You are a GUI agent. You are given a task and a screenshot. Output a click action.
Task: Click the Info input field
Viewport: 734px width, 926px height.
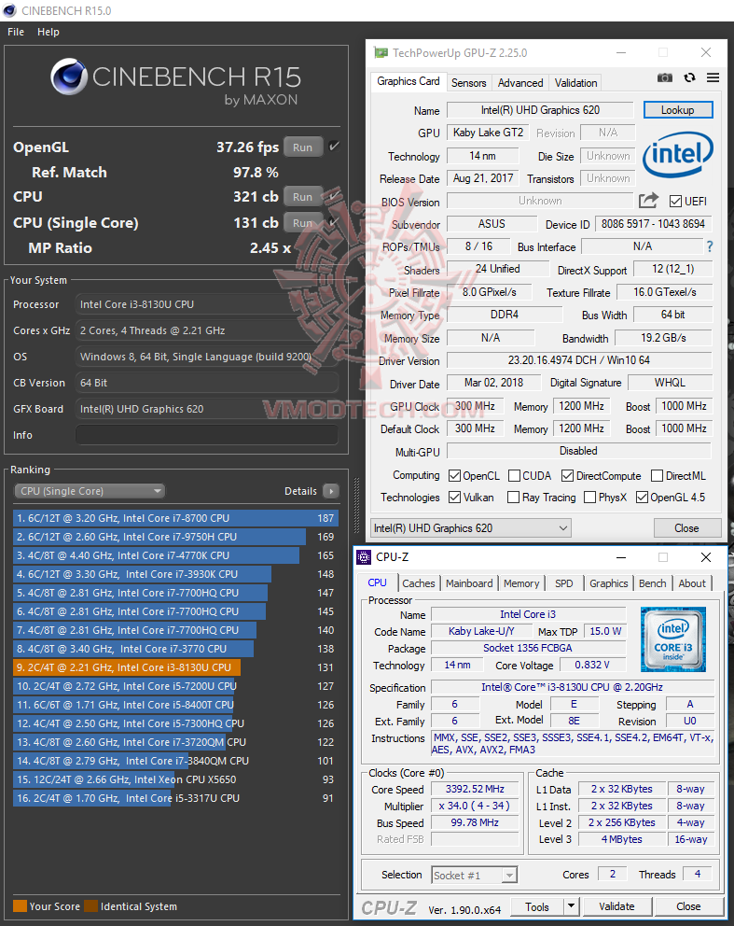[x=206, y=435]
